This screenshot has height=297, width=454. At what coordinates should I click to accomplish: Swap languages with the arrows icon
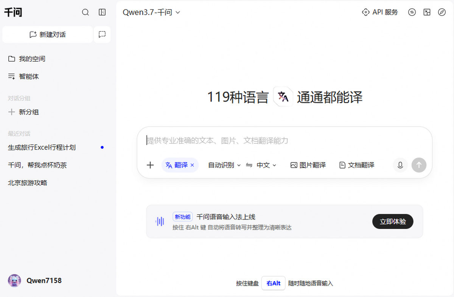[249, 165]
